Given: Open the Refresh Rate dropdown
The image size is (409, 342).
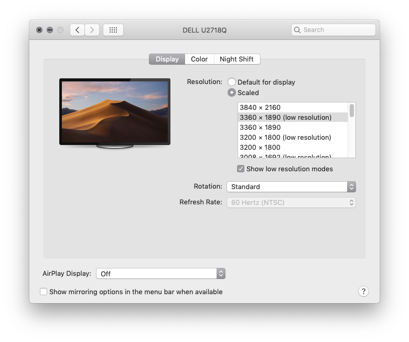Looking at the screenshot, I should [x=291, y=202].
